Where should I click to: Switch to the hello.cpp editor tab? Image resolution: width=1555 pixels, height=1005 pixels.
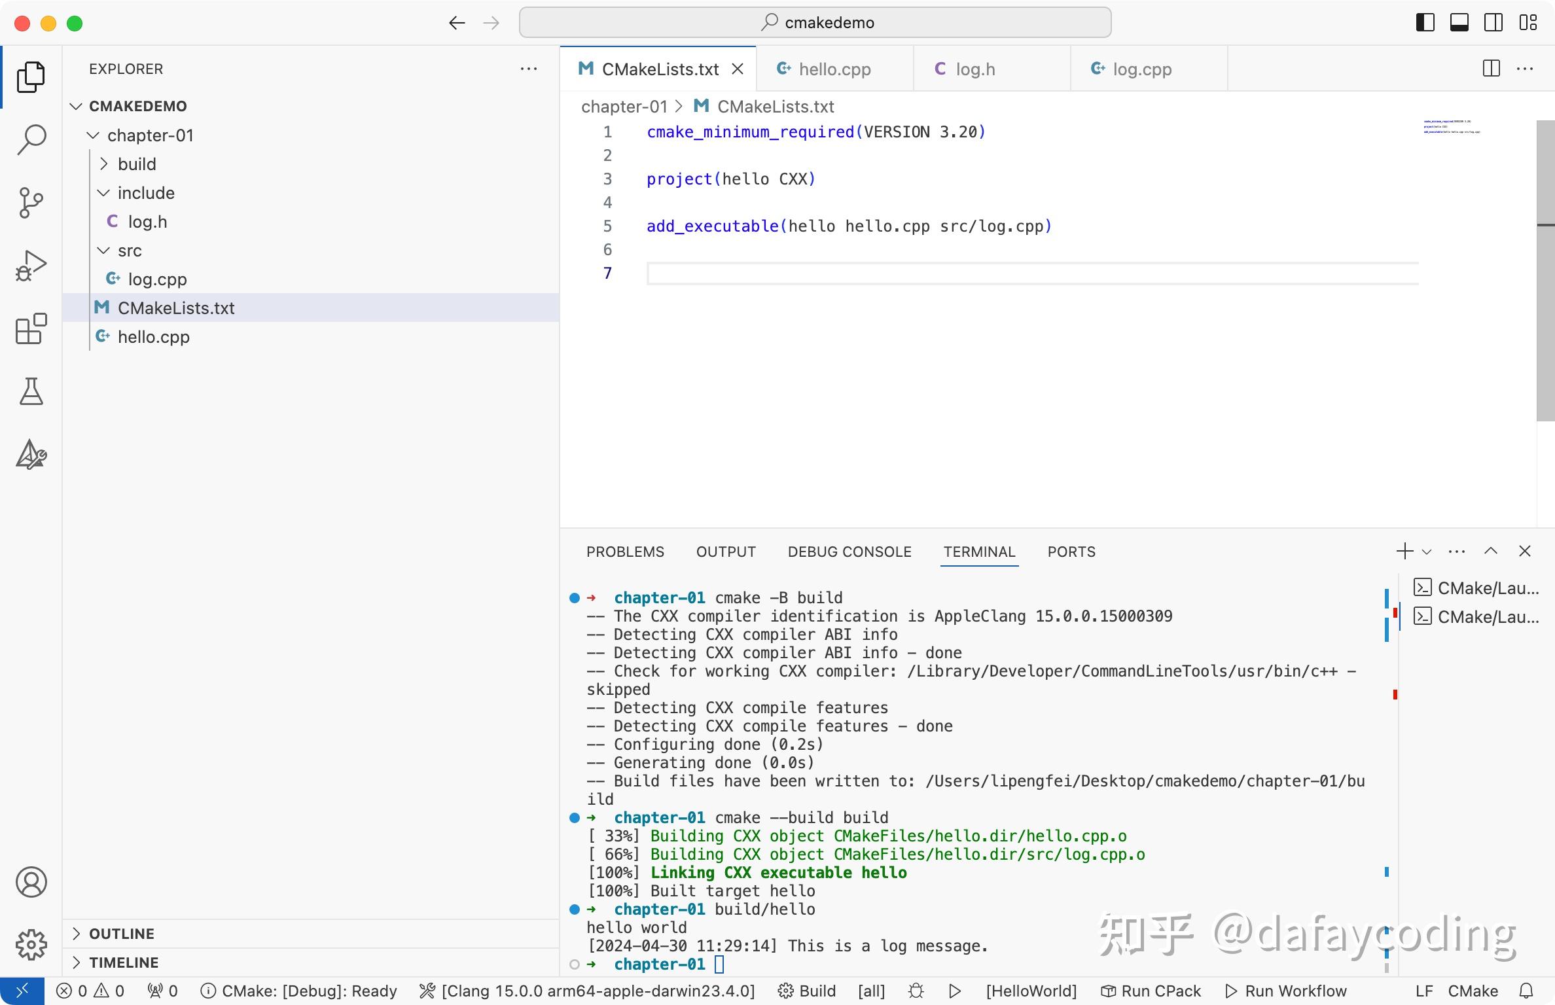tap(834, 69)
